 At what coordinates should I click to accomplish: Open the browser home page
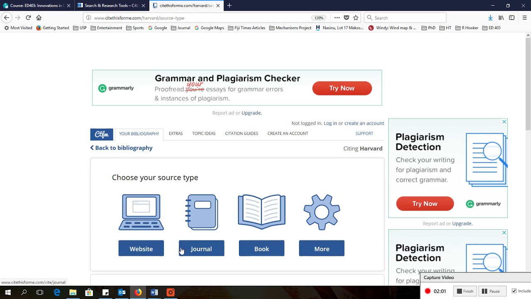pyautogui.click(x=39, y=18)
